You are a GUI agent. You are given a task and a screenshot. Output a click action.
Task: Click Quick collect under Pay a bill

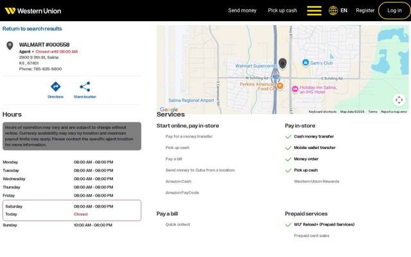[178, 225]
